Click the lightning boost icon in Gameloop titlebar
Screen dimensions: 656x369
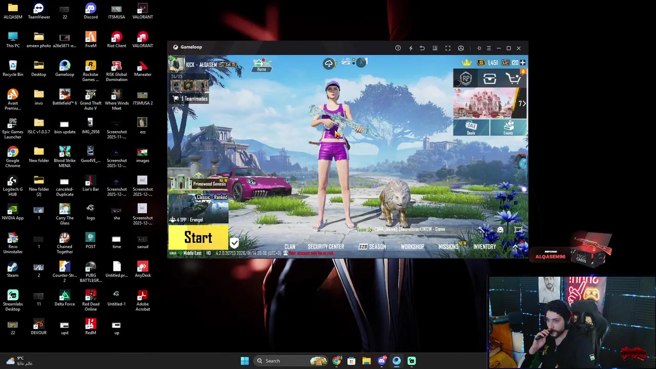point(411,48)
